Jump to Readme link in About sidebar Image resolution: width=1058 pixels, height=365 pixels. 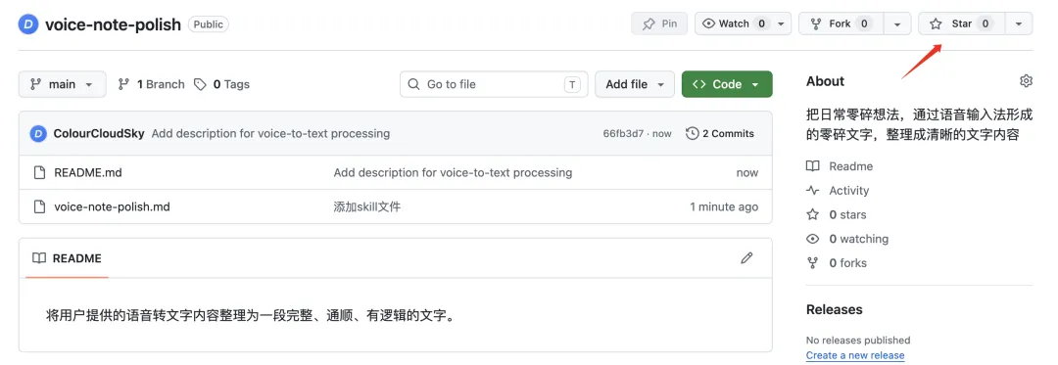pos(840,166)
